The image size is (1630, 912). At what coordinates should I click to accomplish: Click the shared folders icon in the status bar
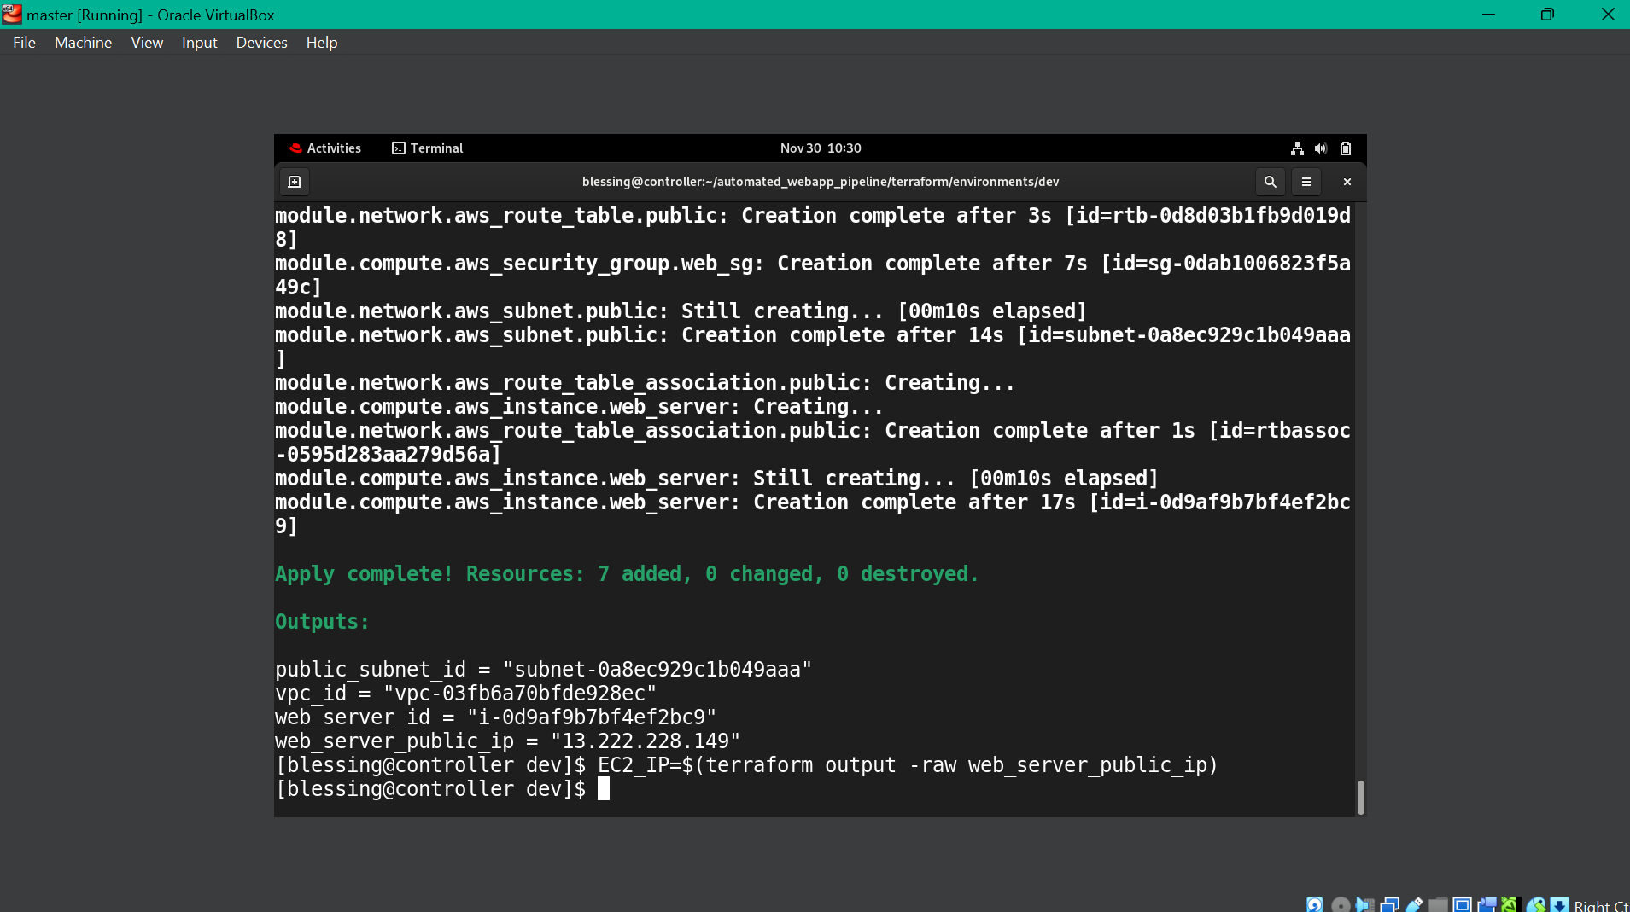tap(1438, 904)
